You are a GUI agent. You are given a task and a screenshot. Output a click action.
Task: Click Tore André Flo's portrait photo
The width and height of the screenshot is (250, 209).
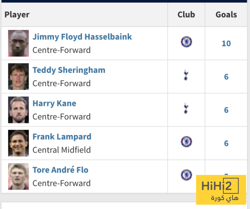18,177
